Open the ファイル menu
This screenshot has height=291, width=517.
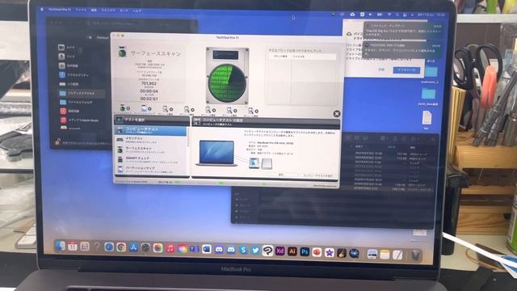(81, 10)
